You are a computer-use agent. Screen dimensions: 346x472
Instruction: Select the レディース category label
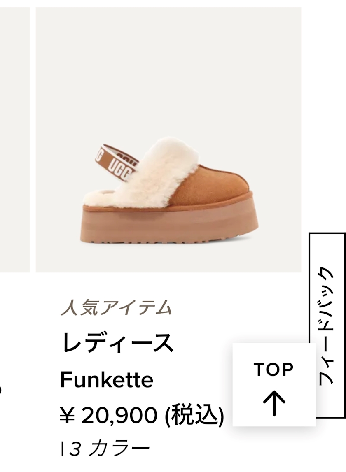coord(117,342)
